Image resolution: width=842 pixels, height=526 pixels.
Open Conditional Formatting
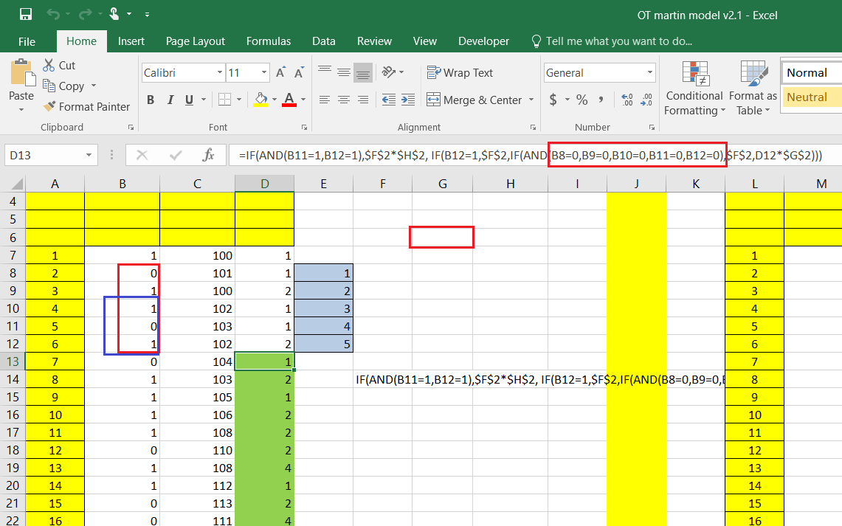coord(694,89)
